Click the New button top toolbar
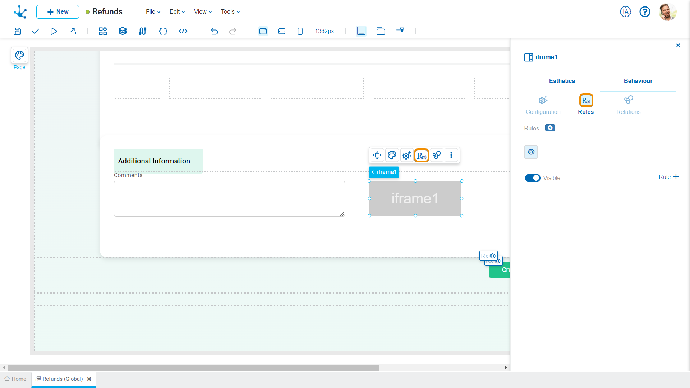The width and height of the screenshot is (690, 388). point(57,12)
